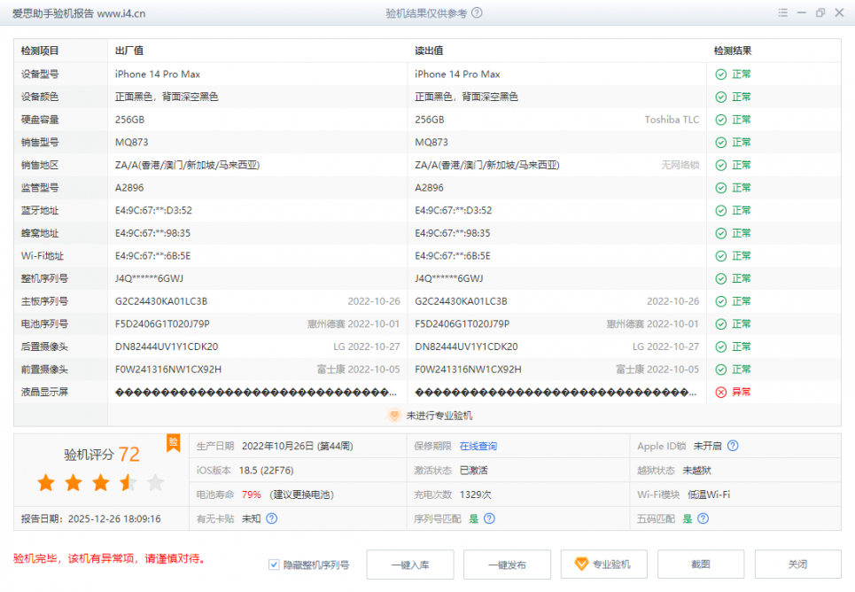
Task: Open the title bar list menu icon
Action: (782, 13)
